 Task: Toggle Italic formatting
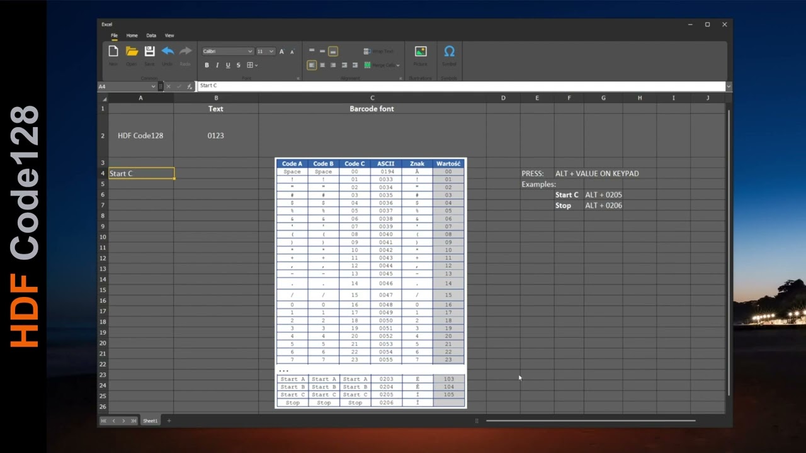(x=217, y=65)
